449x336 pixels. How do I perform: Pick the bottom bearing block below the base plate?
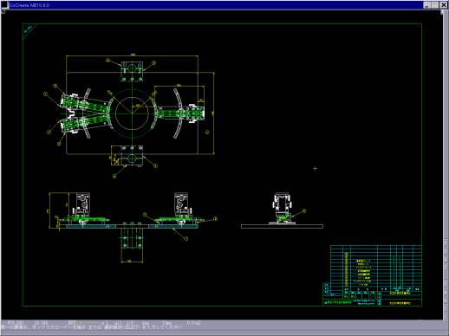tap(132, 156)
